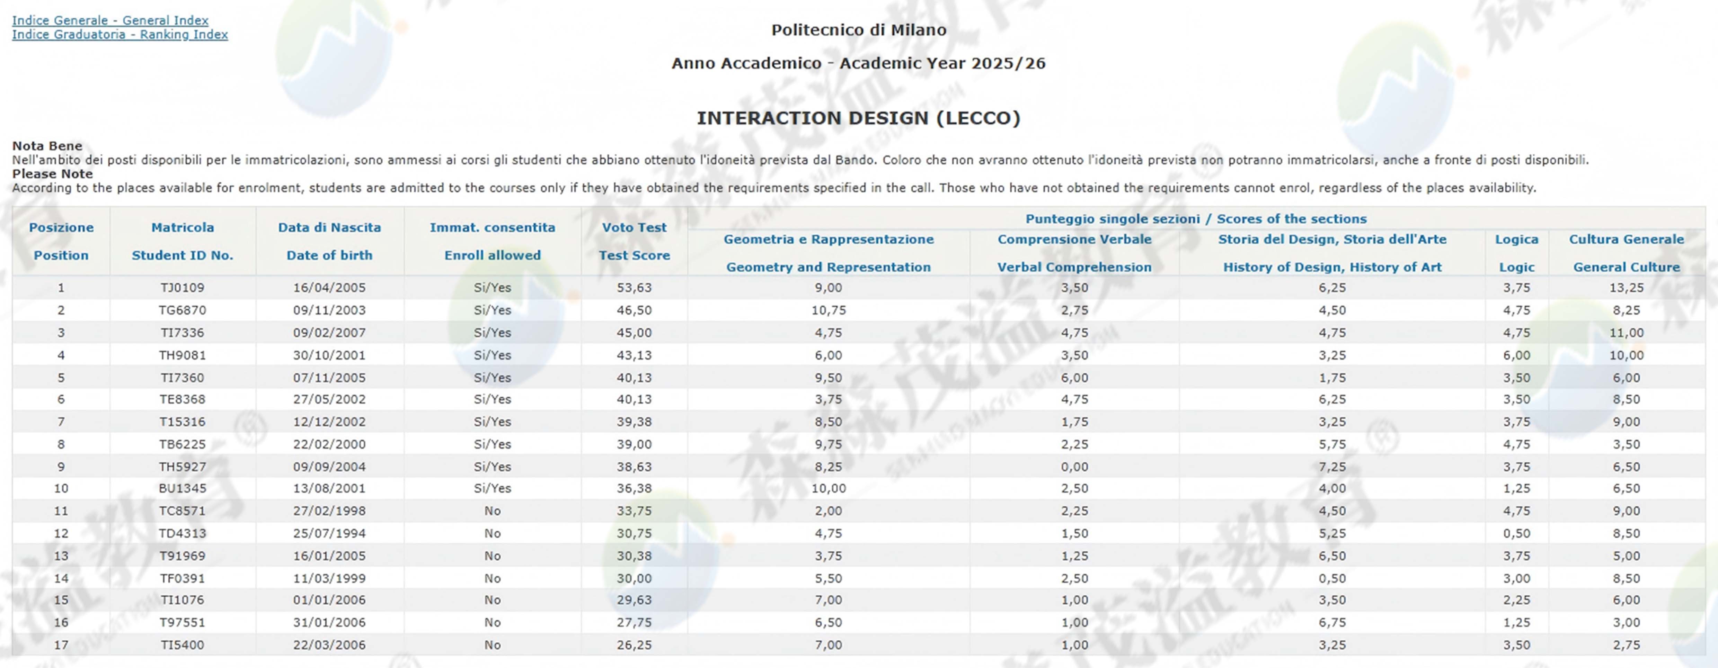The height and width of the screenshot is (668, 1718).
Task: Select student ID TE8368
Action: (183, 399)
